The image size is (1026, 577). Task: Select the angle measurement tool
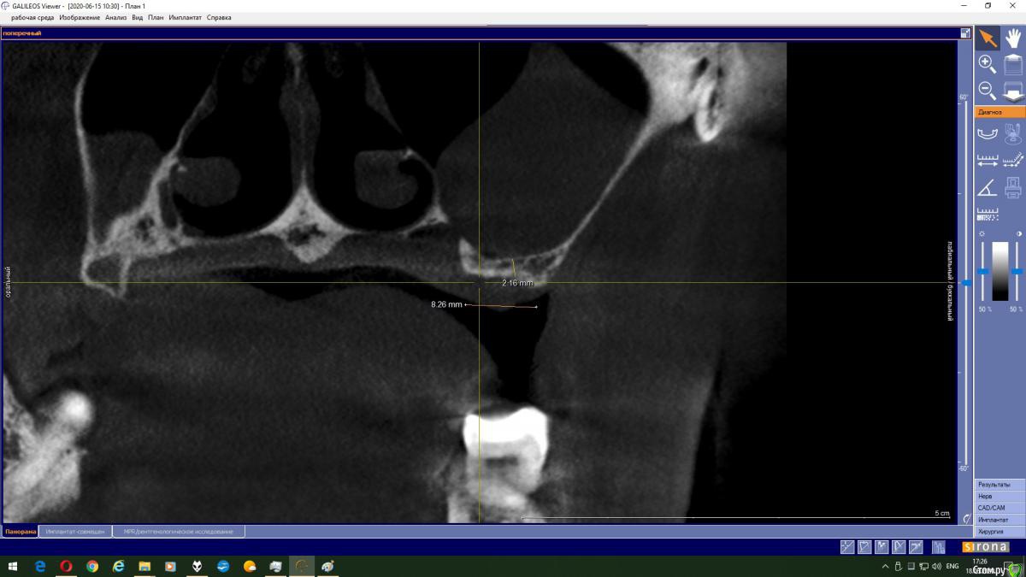pos(987,187)
